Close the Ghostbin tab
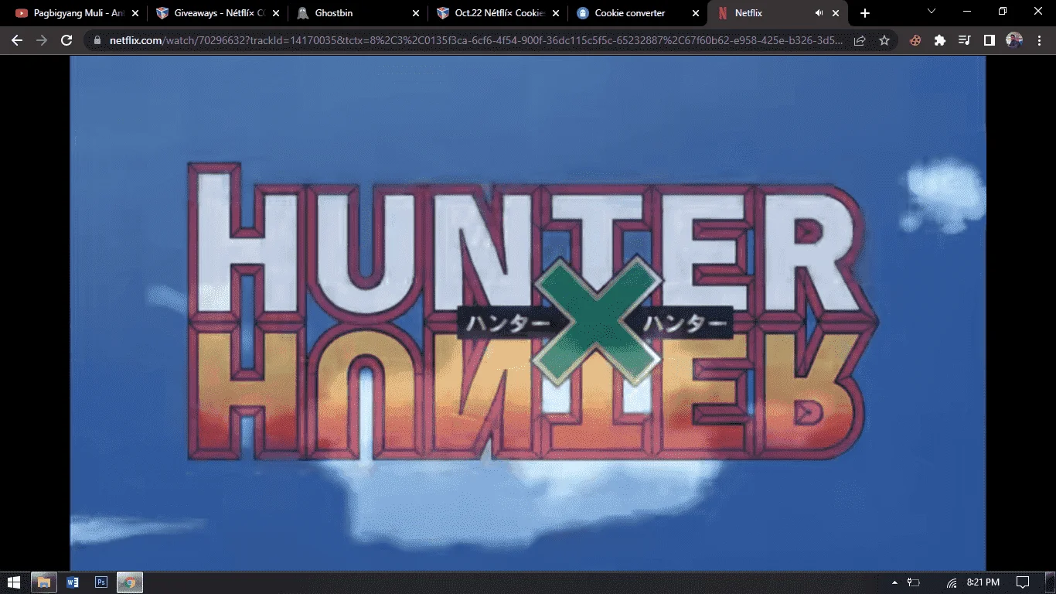Screen dimensions: 1056x594 coord(416,13)
